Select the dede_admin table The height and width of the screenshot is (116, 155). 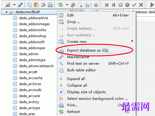coord(29,54)
